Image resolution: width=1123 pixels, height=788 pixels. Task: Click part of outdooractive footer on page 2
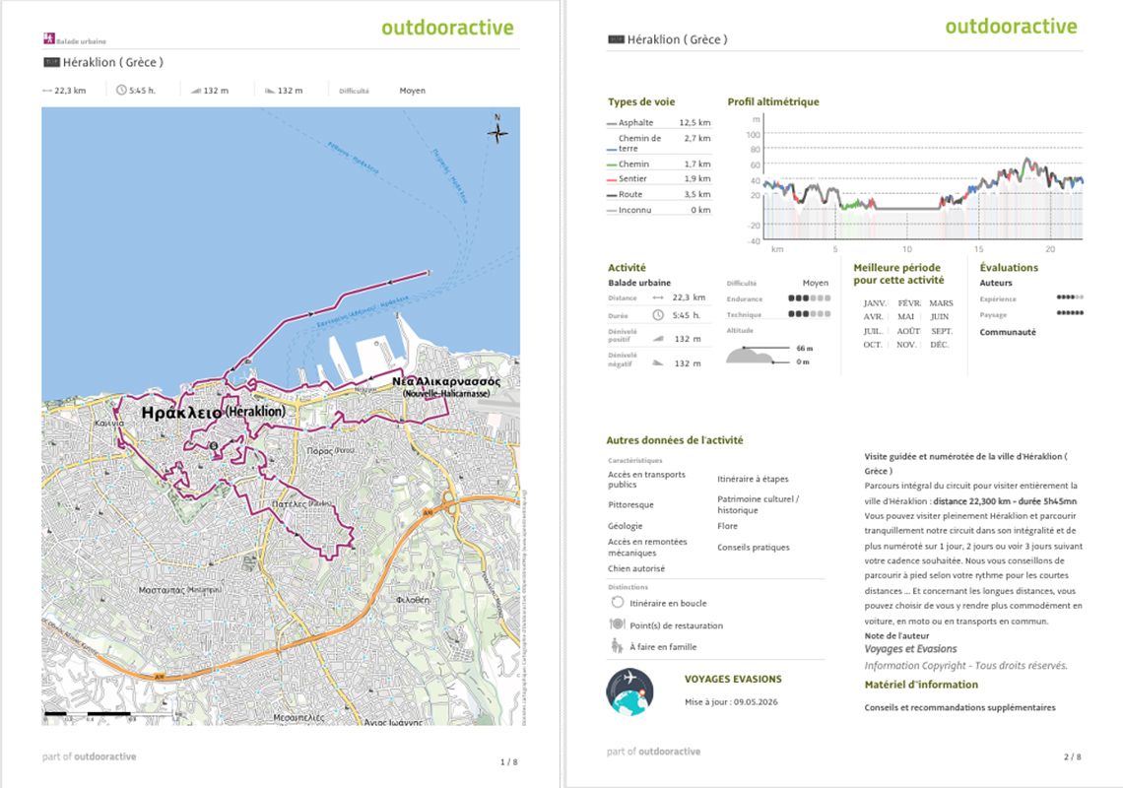(653, 752)
